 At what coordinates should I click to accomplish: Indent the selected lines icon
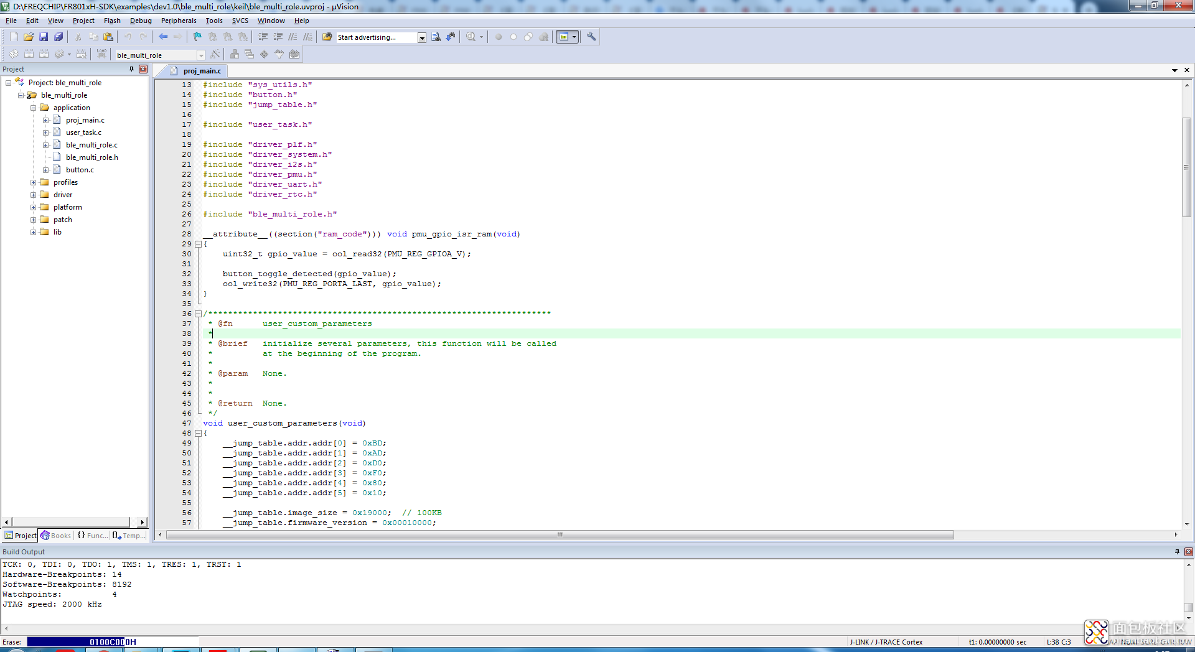click(263, 37)
